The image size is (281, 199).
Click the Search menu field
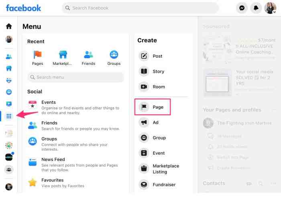75,77
